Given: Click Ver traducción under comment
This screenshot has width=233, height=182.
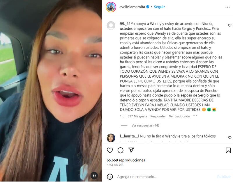Looking at the screenshot, I should tap(179, 116).
